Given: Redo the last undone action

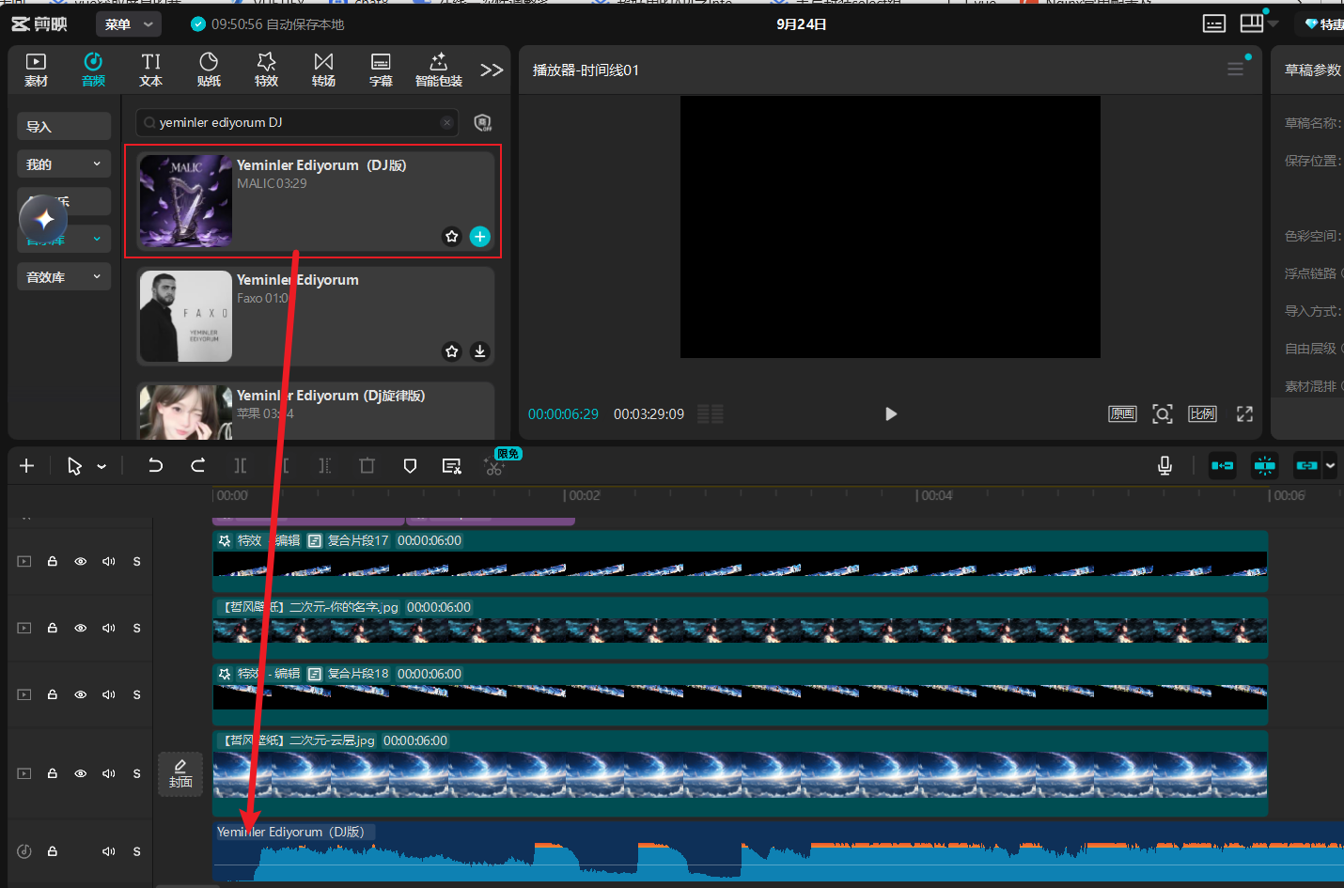Looking at the screenshot, I should point(197,466).
